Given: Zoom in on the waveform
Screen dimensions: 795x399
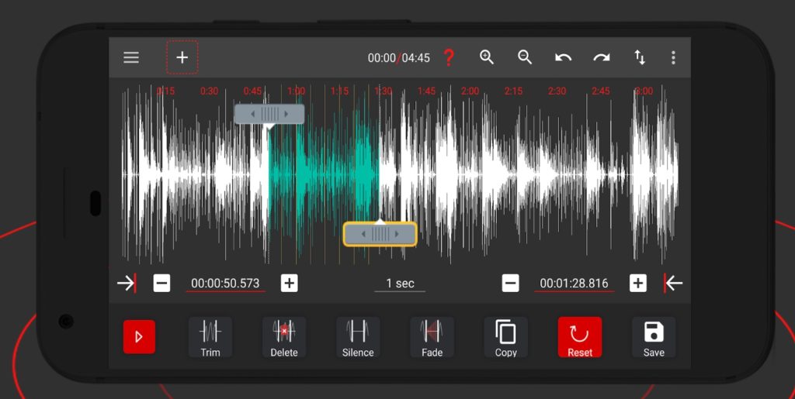Looking at the screenshot, I should point(487,57).
